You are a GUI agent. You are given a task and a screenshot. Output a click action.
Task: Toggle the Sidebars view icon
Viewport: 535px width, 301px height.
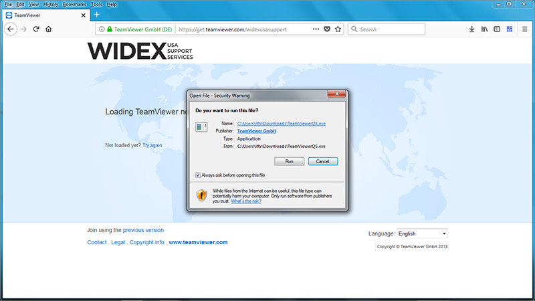click(x=497, y=29)
